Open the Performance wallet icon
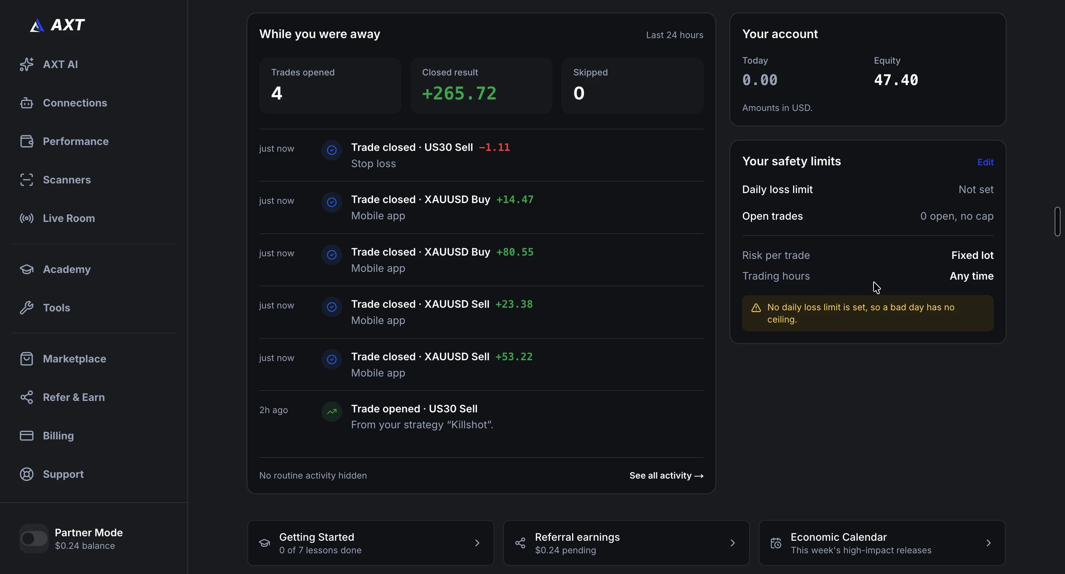Viewport: 1065px width, 574px height. coord(27,141)
